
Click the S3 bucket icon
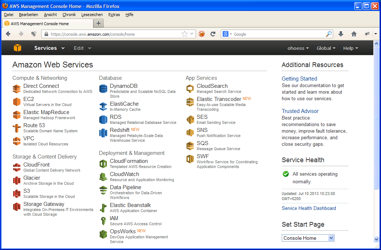pyautogui.click(x=16, y=194)
